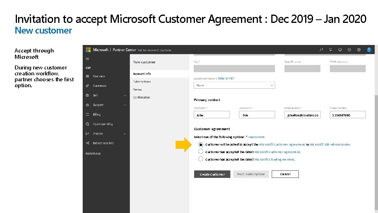Open Microsoft Customer Agreement link in second option
Image resolution: width=378 pixels, height=213 pixels.
(278, 152)
